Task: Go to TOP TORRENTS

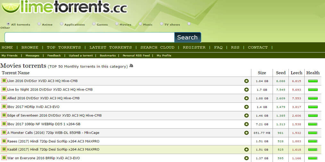Action: pos(64,48)
